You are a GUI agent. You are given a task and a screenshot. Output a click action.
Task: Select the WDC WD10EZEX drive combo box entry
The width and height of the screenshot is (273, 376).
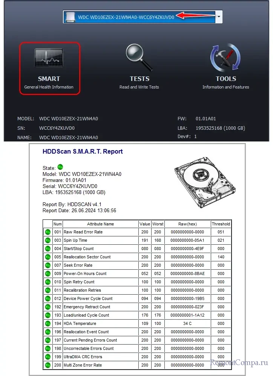point(126,17)
